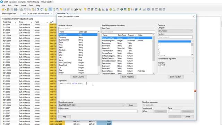Select Max Oil per Well, for each Year tab
The image size is (222, 125).
[x=36, y=14]
